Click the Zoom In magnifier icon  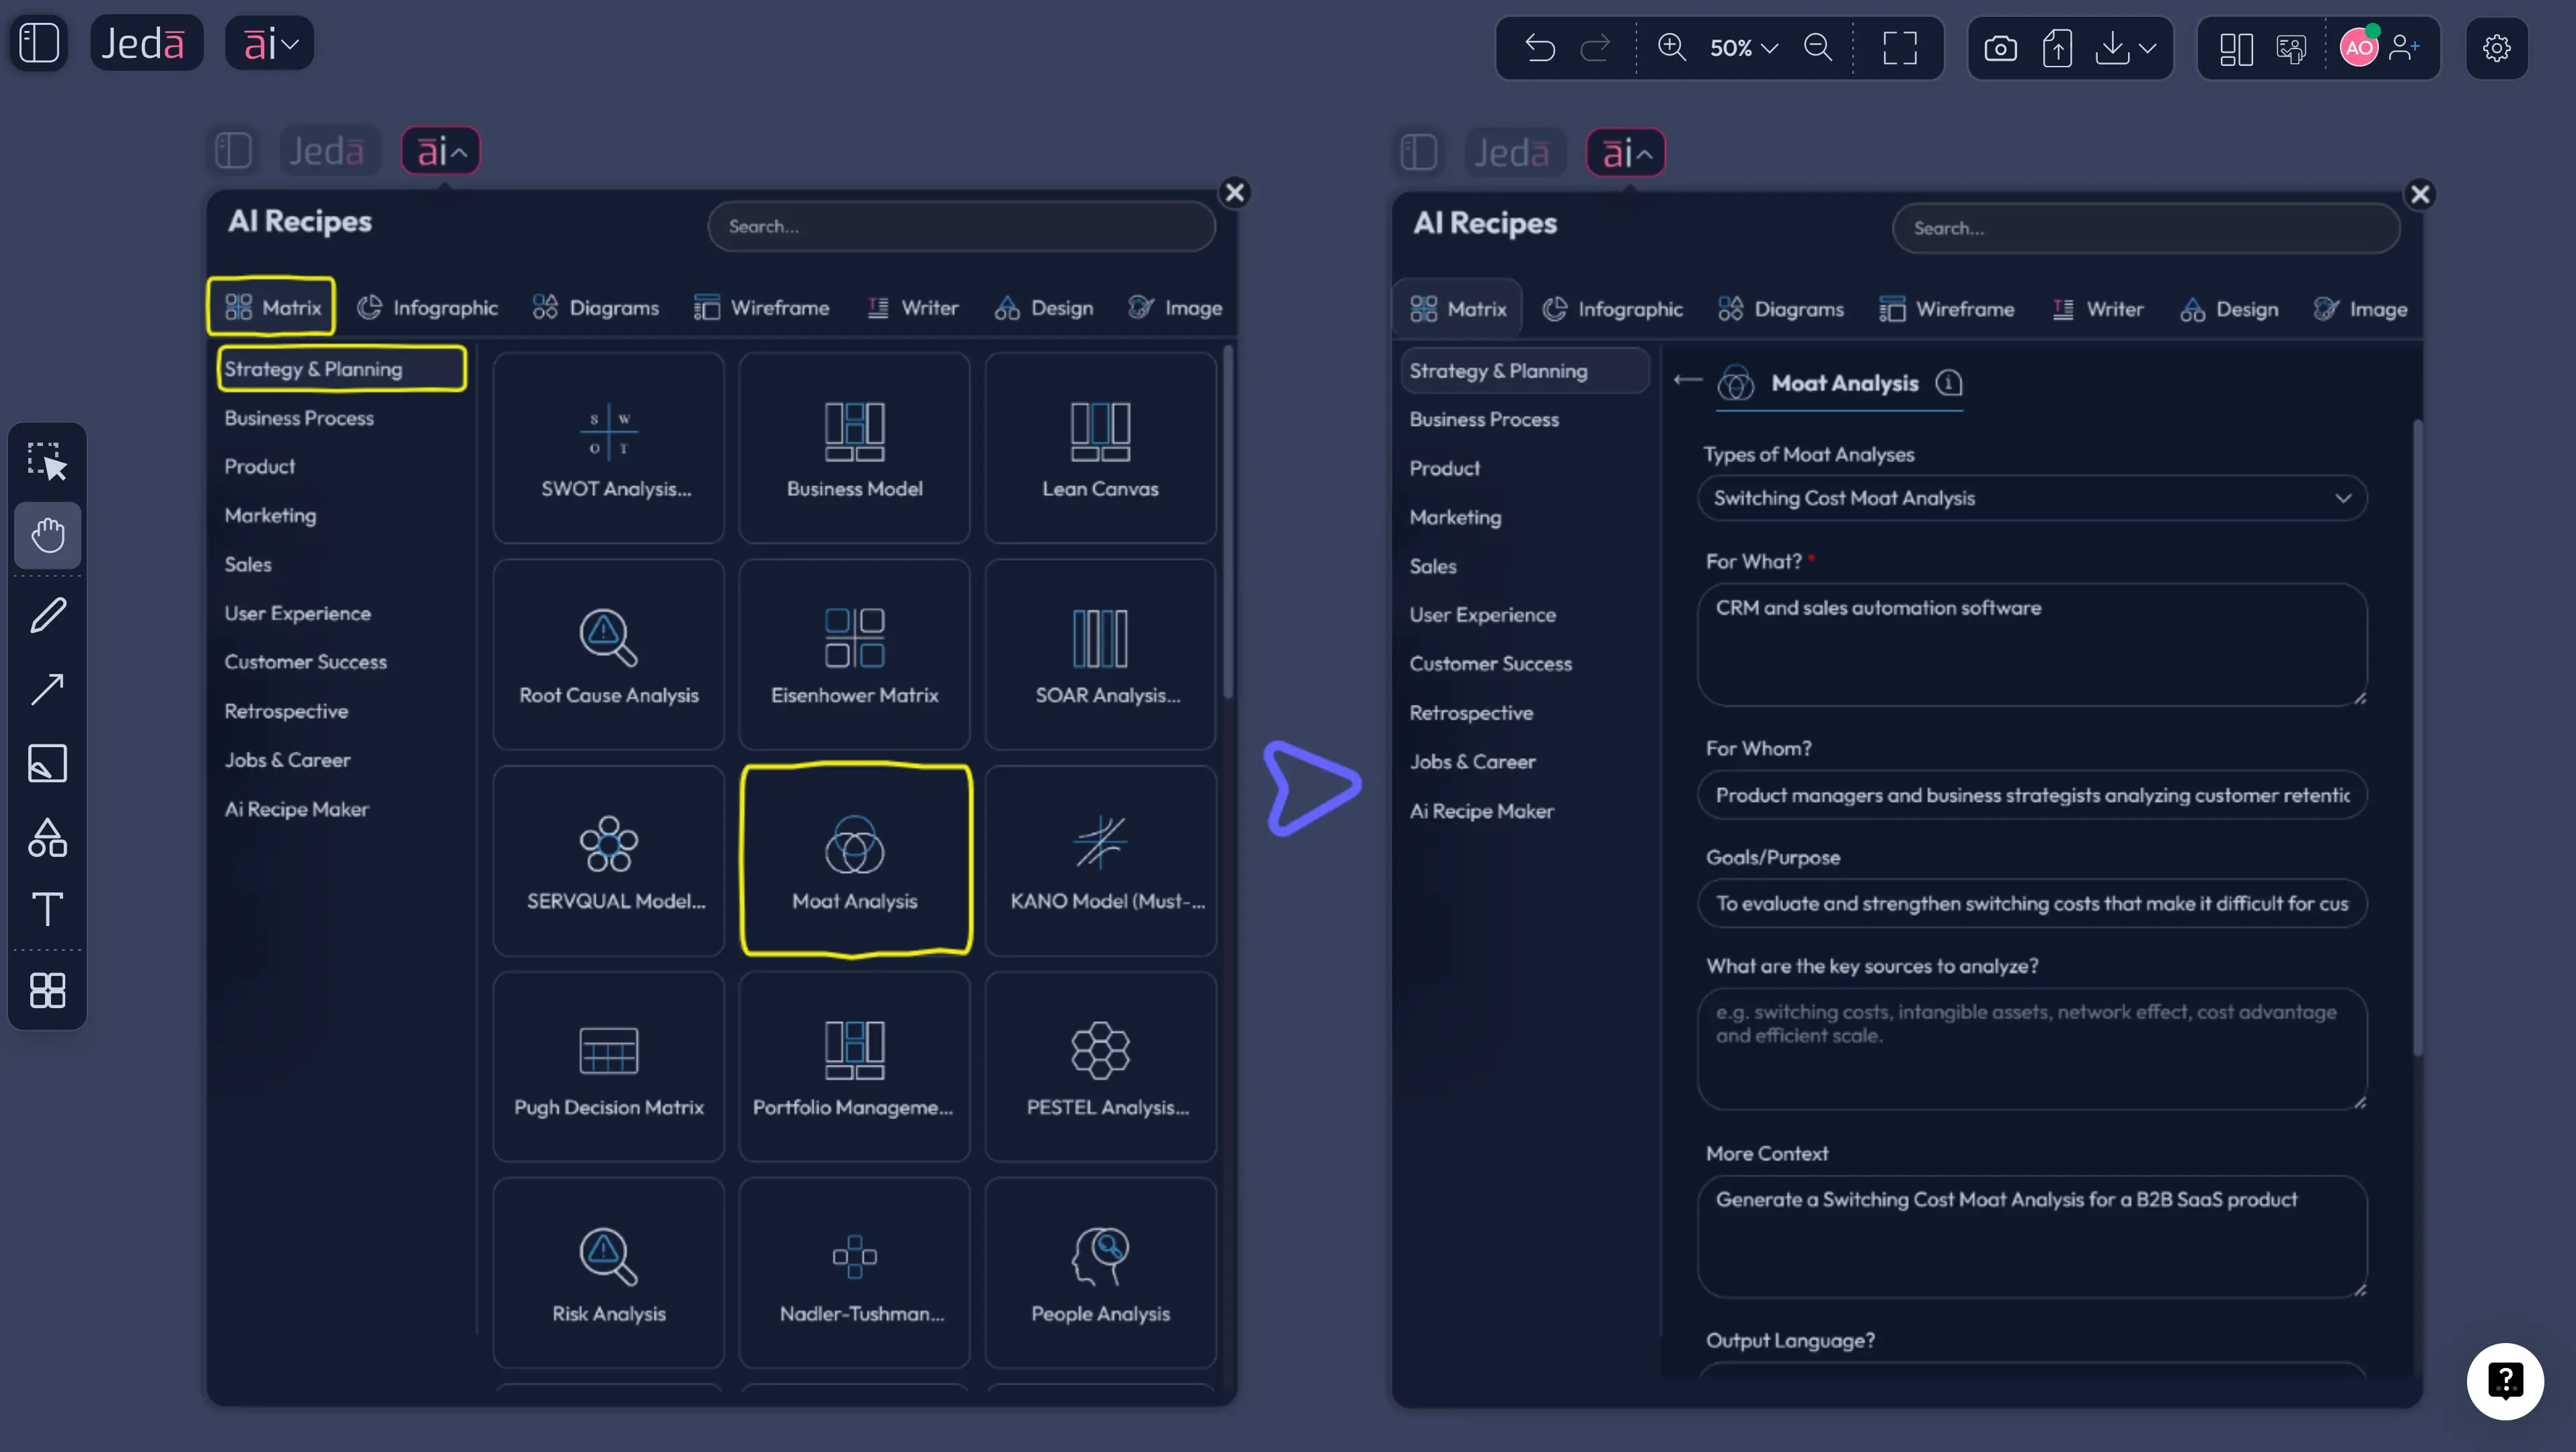(x=1671, y=48)
